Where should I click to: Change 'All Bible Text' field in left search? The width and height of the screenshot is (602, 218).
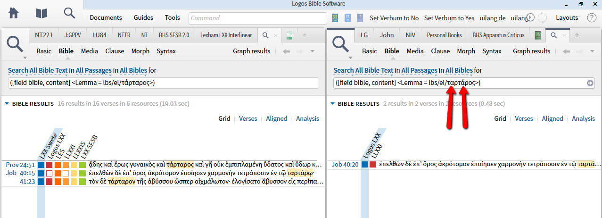48,70
